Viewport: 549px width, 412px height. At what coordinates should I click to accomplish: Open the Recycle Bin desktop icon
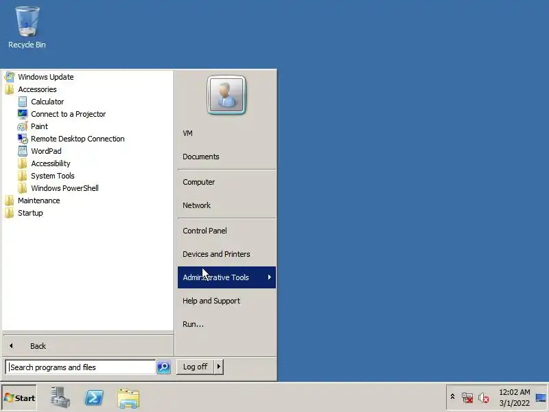(27, 27)
